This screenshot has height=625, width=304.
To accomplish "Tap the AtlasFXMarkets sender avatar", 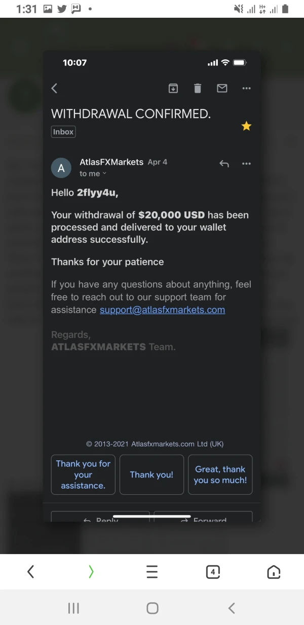I will coord(61,168).
